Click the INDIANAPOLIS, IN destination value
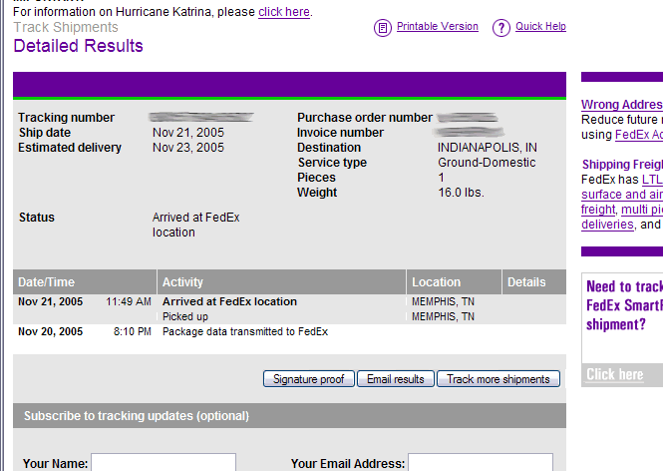Screen dimensions: 663x471 (x=488, y=148)
